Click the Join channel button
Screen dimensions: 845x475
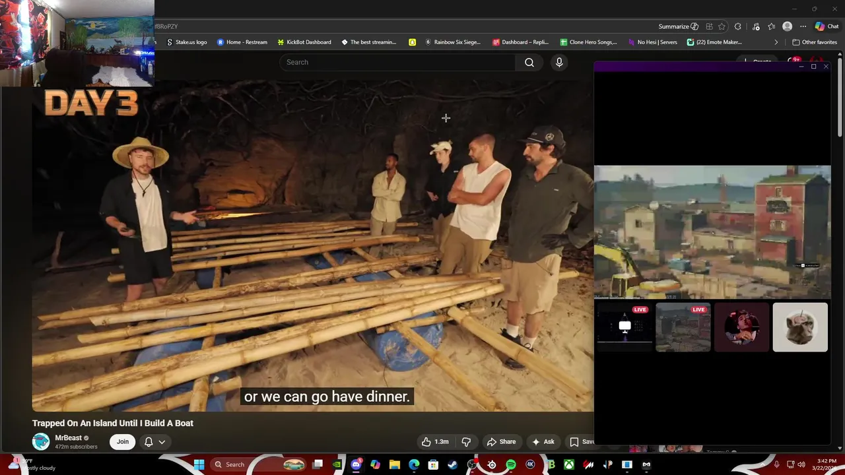coord(123,442)
